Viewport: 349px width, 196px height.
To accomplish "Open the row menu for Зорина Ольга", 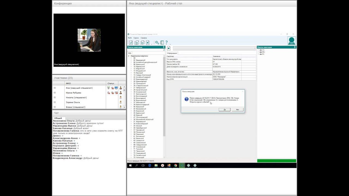I will (x=55, y=102).
